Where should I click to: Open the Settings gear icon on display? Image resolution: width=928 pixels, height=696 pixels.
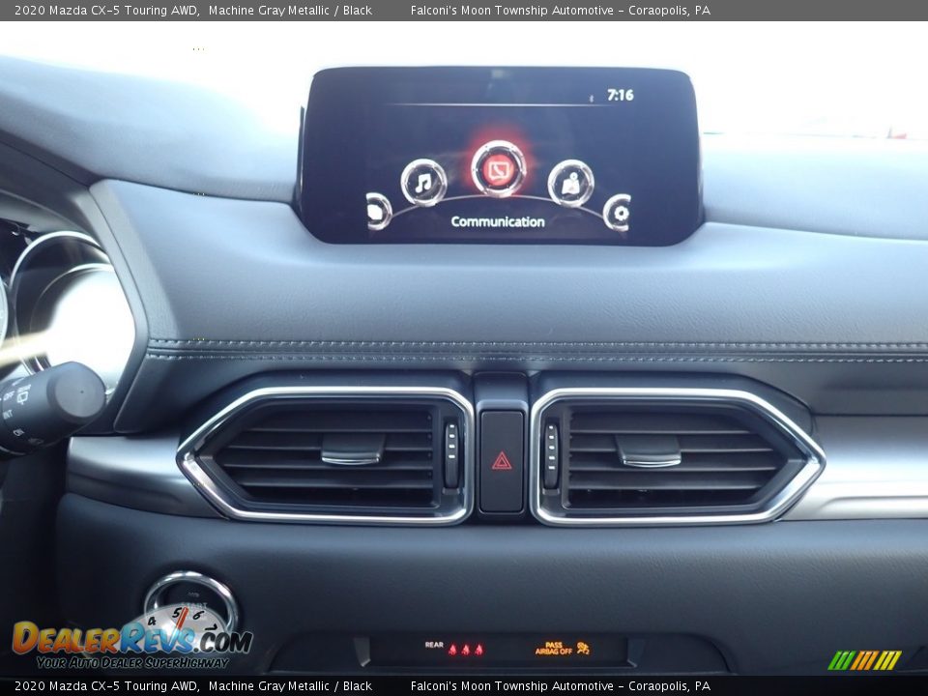point(618,212)
